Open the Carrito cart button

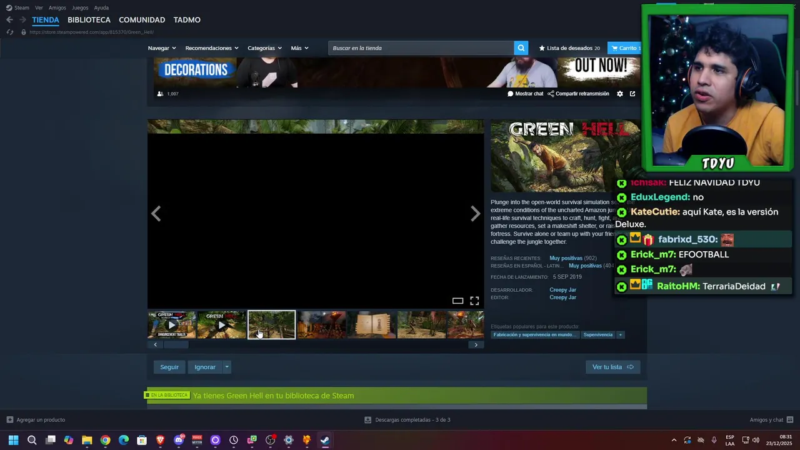click(624, 48)
